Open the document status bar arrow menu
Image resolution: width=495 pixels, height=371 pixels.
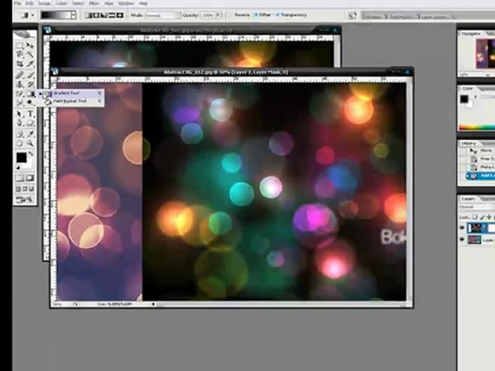(x=154, y=304)
